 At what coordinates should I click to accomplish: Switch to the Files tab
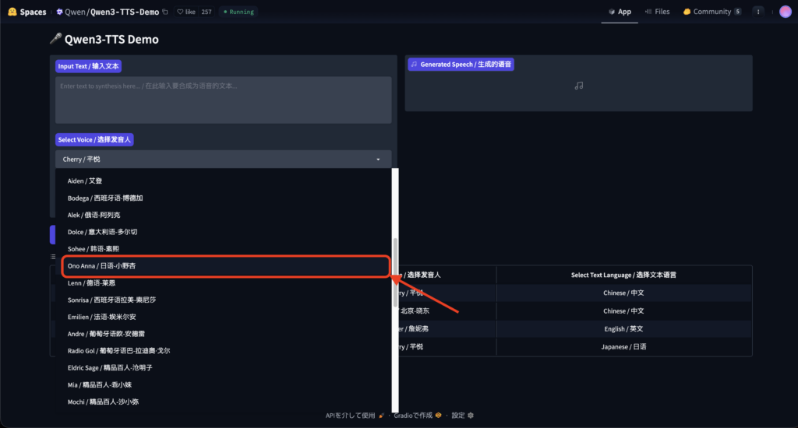point(655,12)
